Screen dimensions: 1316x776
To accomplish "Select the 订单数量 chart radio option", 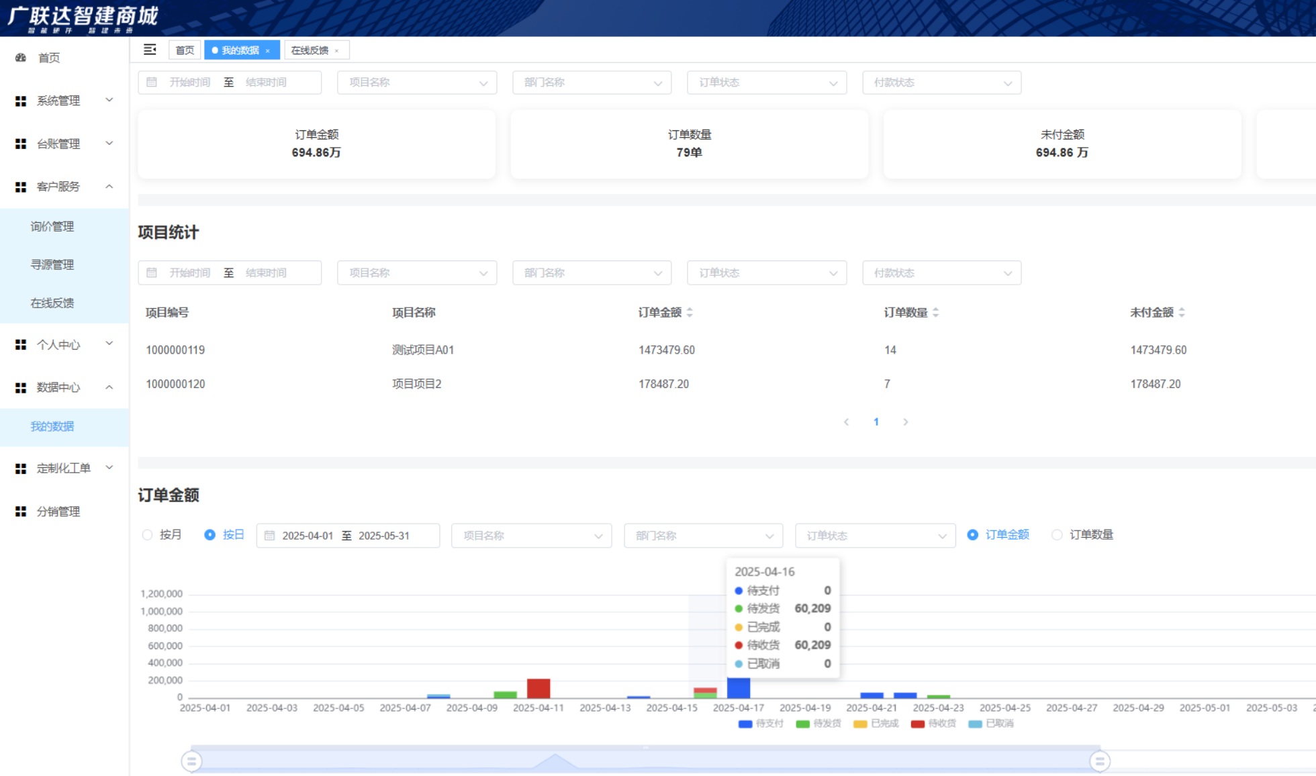I will 1057,535.
